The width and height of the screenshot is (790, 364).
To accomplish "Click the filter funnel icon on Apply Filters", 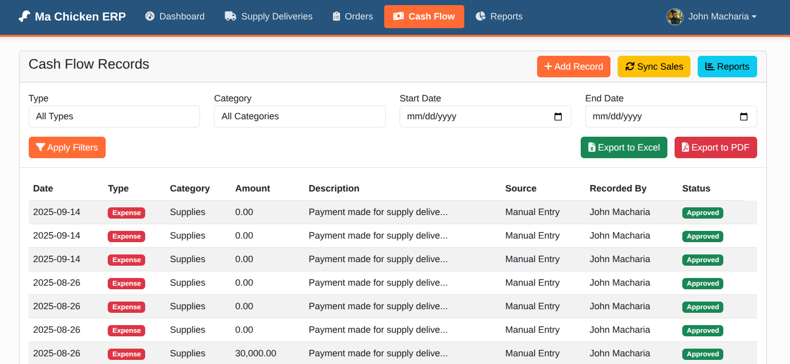I will [41, 147].
